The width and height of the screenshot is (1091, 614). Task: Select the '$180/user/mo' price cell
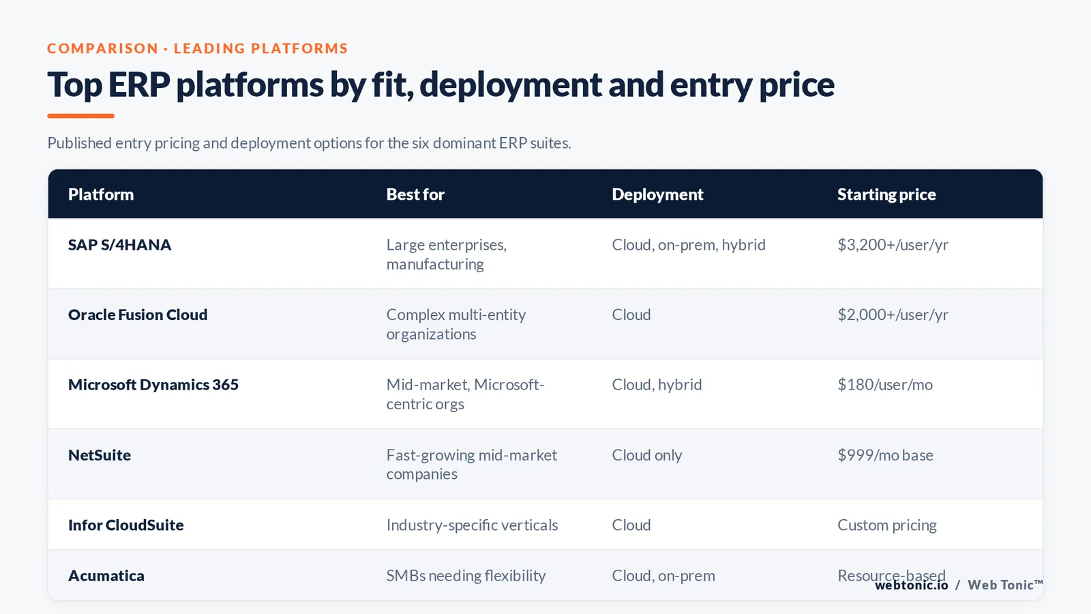[885, 385]
